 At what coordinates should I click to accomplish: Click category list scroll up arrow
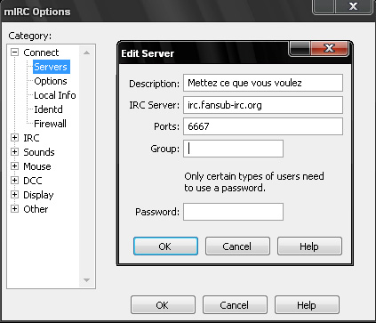[86, 52]
